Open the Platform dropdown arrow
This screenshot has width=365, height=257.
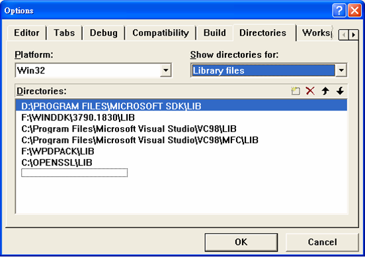click(166, 70)
